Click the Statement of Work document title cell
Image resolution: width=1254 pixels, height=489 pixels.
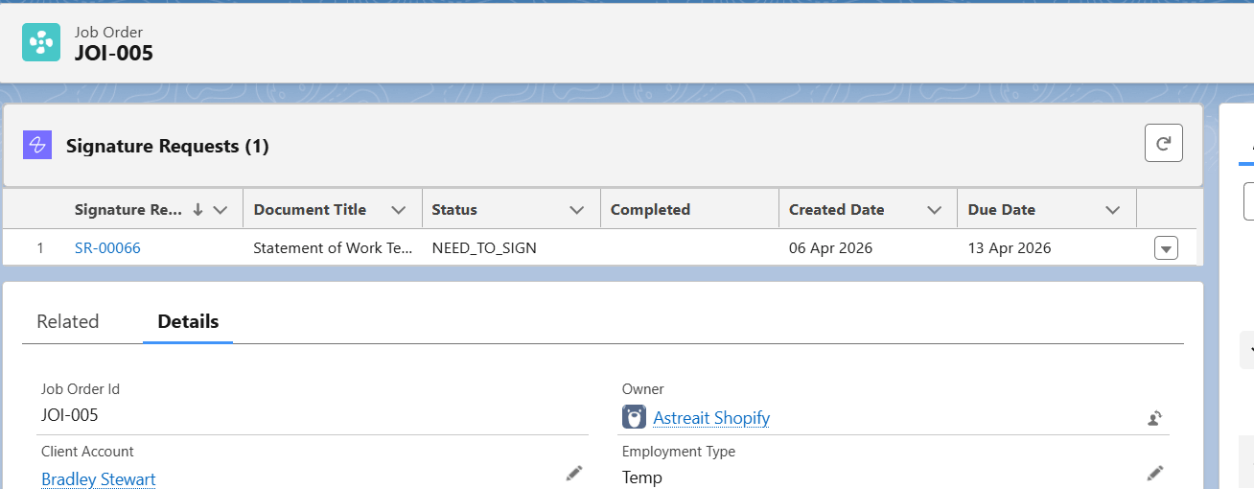332,247
